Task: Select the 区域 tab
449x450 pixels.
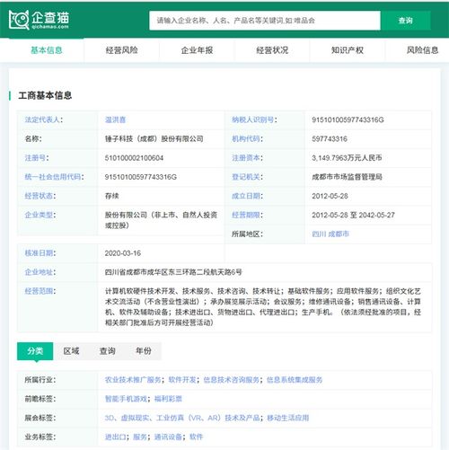Action: point(71,351)
